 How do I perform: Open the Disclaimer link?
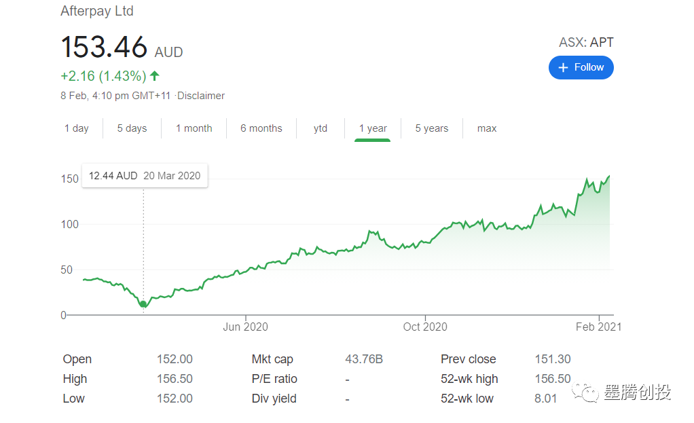pyautogui.click(x=201, y=96)
